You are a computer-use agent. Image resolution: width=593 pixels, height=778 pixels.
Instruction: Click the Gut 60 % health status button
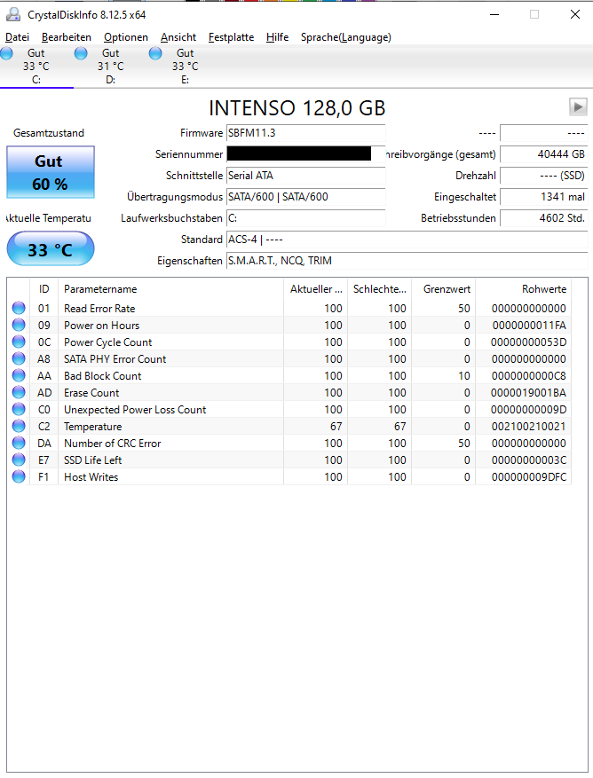coord(51,172)
